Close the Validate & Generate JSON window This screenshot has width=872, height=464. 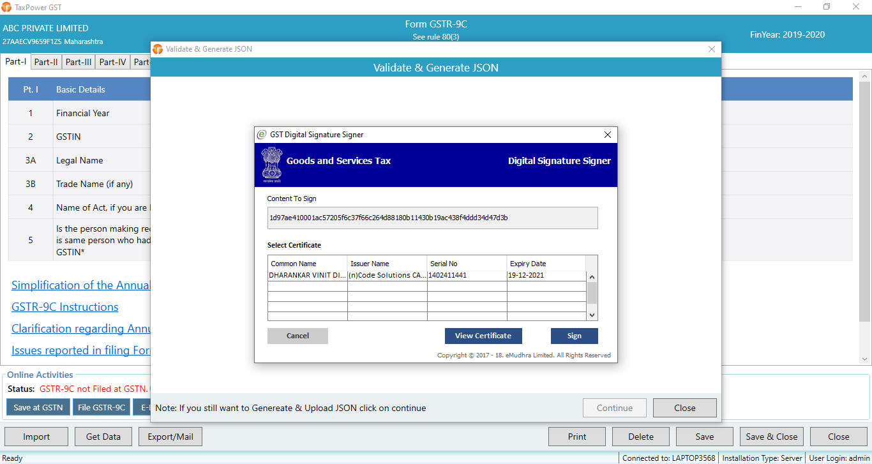[712, 49]
